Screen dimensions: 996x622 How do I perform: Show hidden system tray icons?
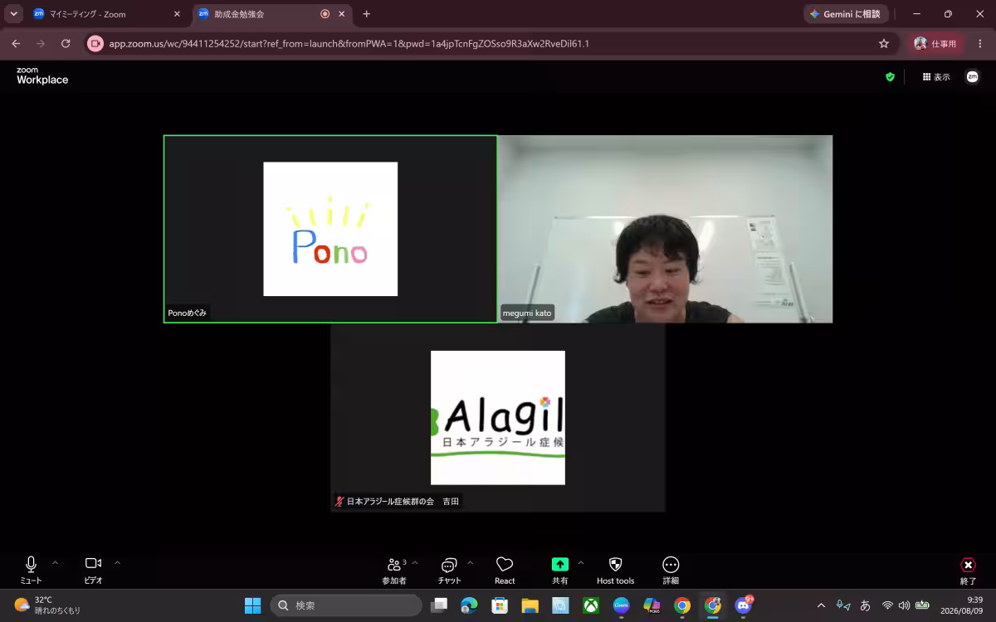click(x=822, y=605)
